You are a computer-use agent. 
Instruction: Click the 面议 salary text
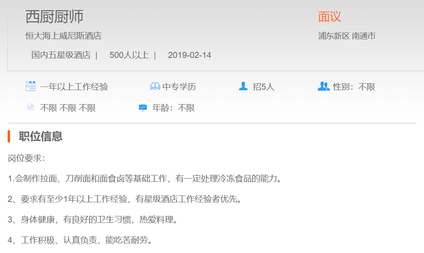coord(329,16)
